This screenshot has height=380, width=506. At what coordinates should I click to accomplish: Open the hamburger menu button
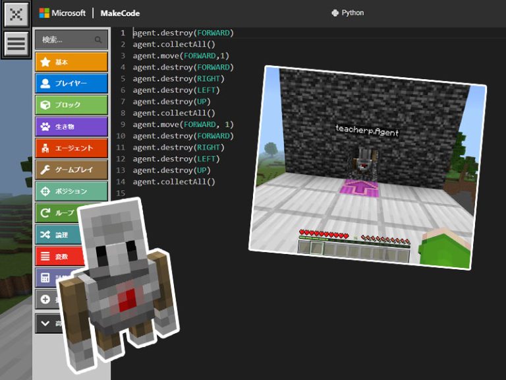pyautogui.click(x=16, y=44)
